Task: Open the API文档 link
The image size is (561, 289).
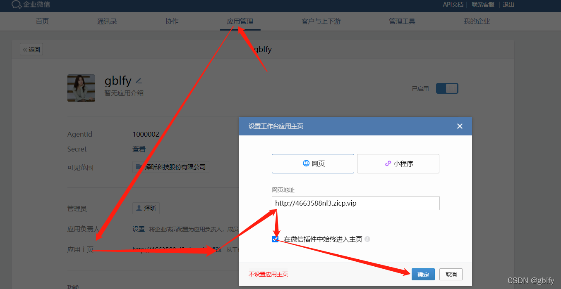Action: point(453,5)
